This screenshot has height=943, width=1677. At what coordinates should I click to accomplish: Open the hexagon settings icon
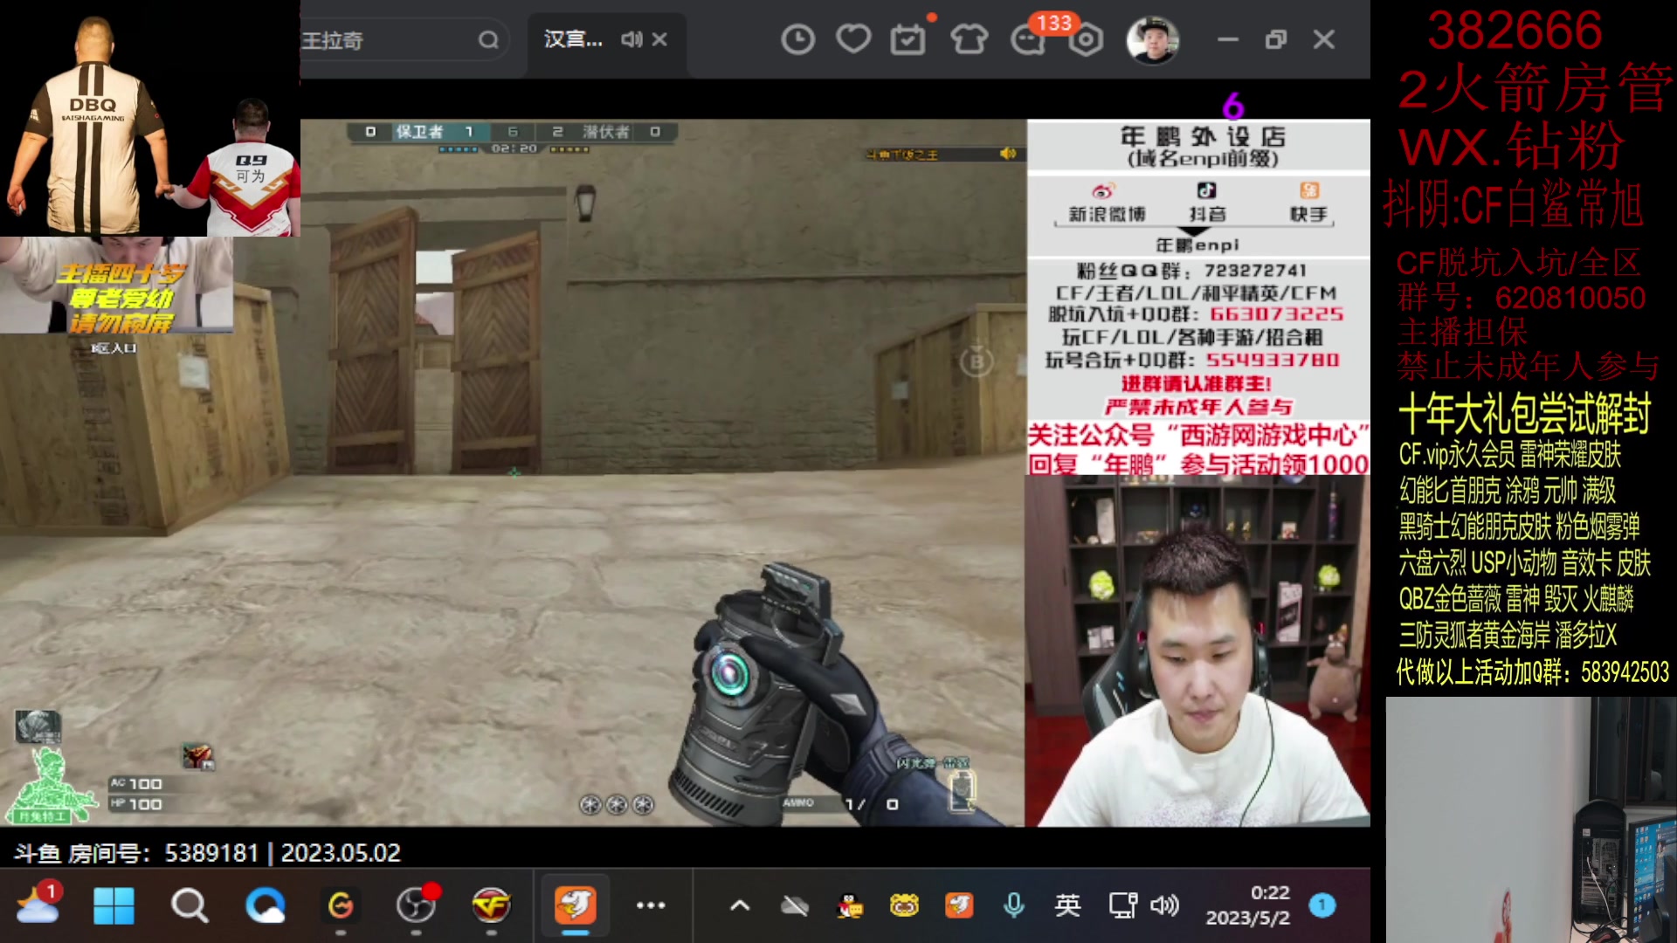point(1087,39)
